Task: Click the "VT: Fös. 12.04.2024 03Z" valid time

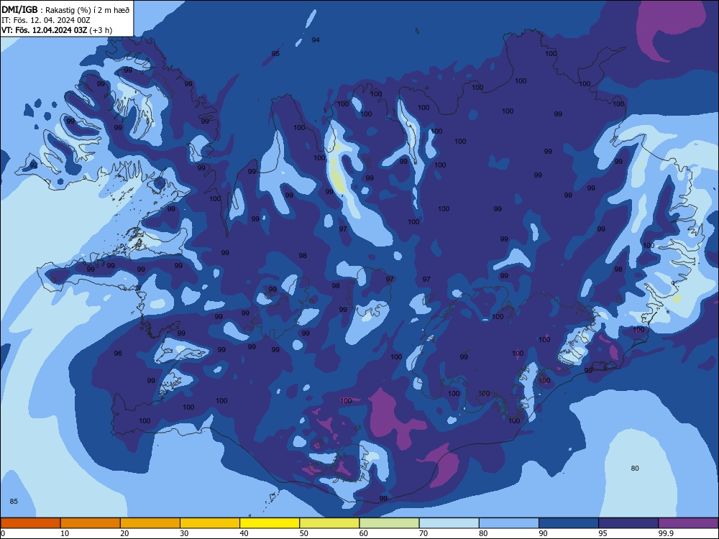Action: click(45, 30)
